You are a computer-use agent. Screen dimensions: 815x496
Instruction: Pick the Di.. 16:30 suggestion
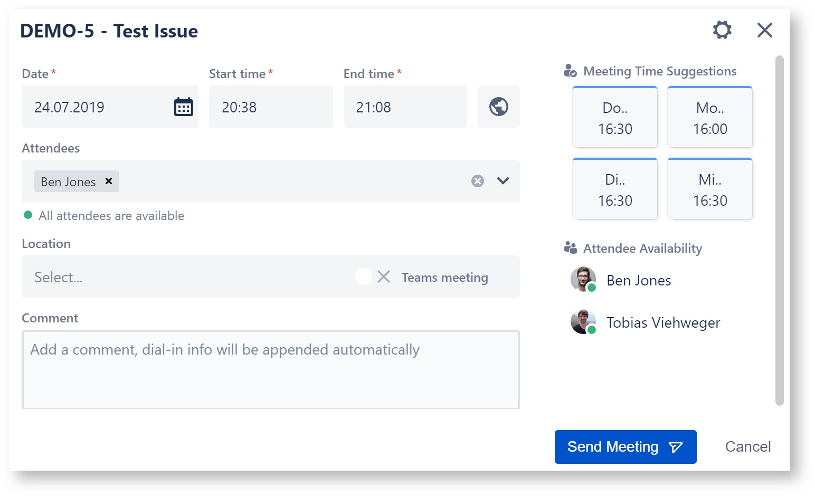point(615,189)
